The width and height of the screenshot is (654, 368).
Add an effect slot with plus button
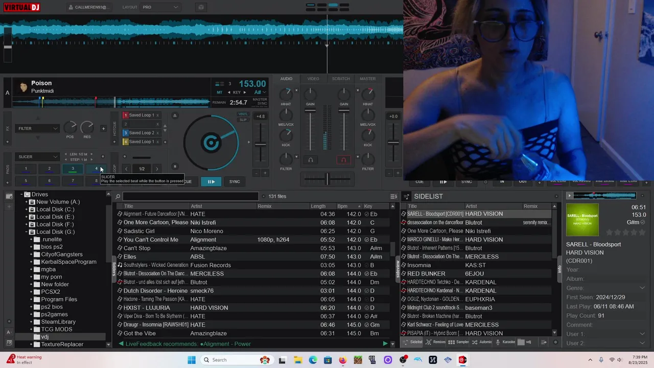click(x=103, y=128)
